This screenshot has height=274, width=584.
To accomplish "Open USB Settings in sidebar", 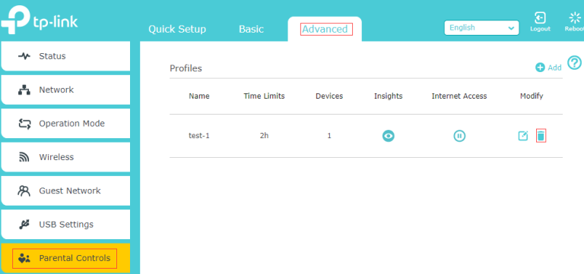I will (x=65, y=224).
